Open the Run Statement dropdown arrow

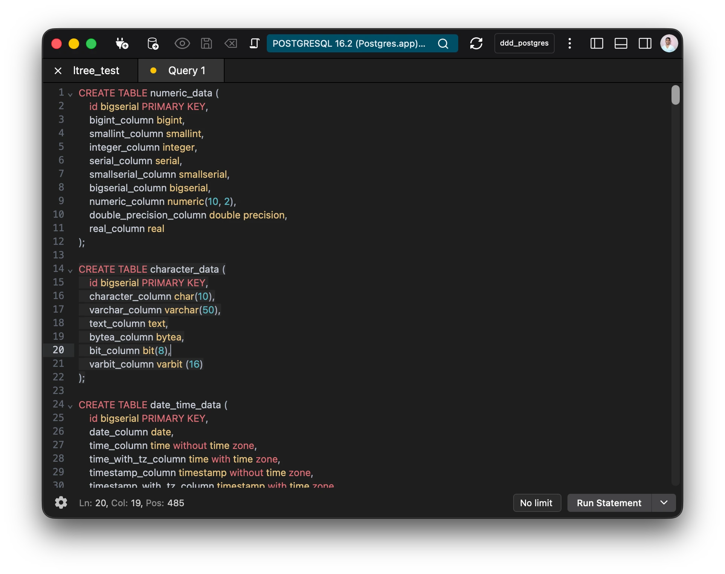point(664,503)
